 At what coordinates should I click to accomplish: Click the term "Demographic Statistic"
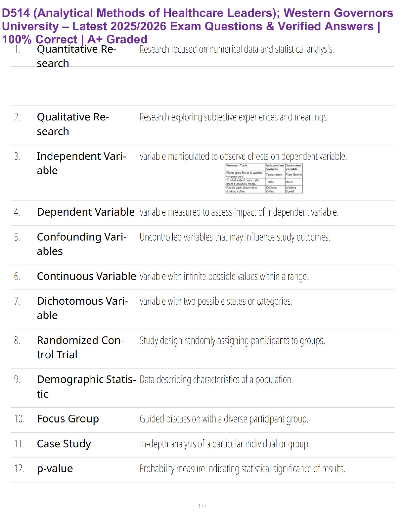tap(86, 386)
